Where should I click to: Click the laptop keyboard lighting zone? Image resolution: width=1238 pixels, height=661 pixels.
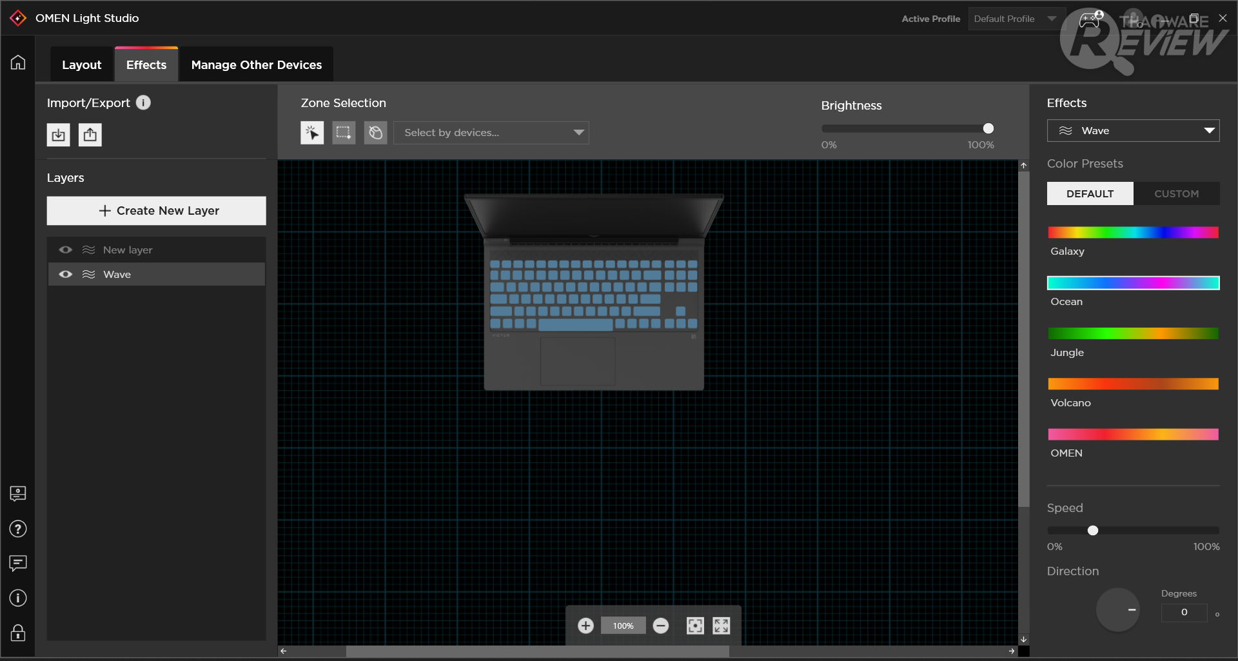click(x=594, y=295)
